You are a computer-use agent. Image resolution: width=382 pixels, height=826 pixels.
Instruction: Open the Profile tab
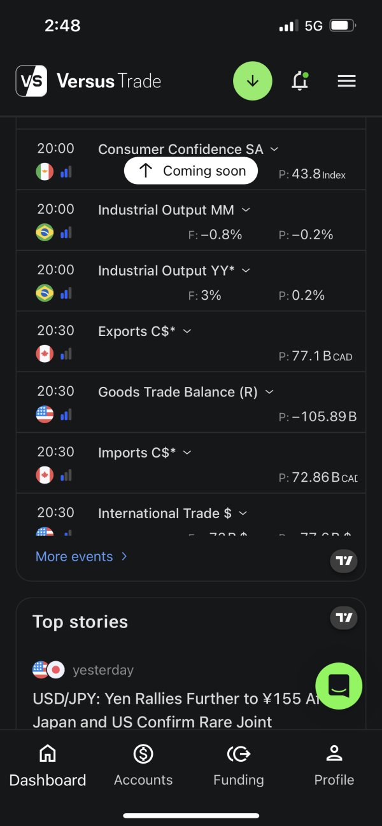tap(334, 766)
